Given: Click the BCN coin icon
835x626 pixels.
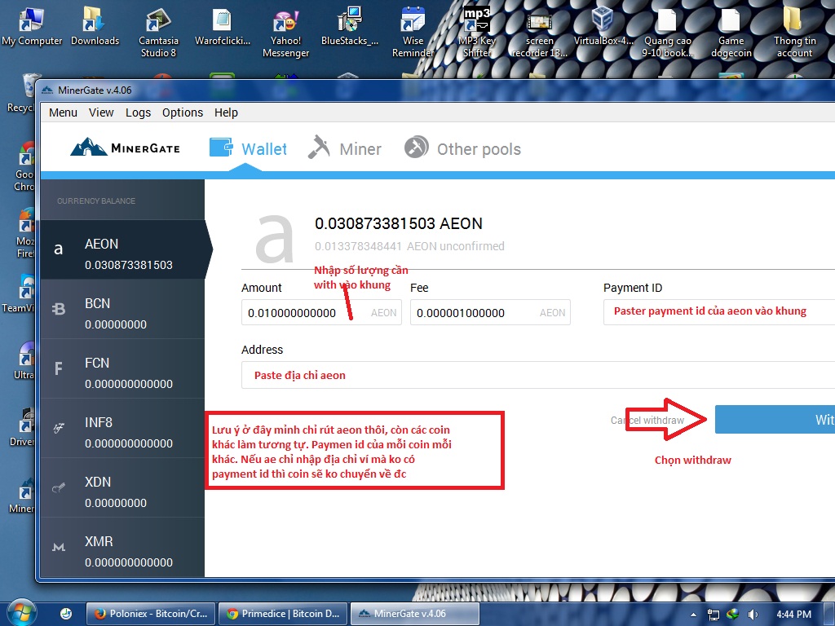Looking at the screenshot, I should point(59,309).
